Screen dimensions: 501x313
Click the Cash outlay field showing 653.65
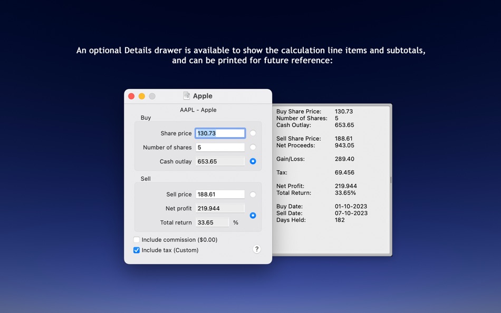(220, 161)
